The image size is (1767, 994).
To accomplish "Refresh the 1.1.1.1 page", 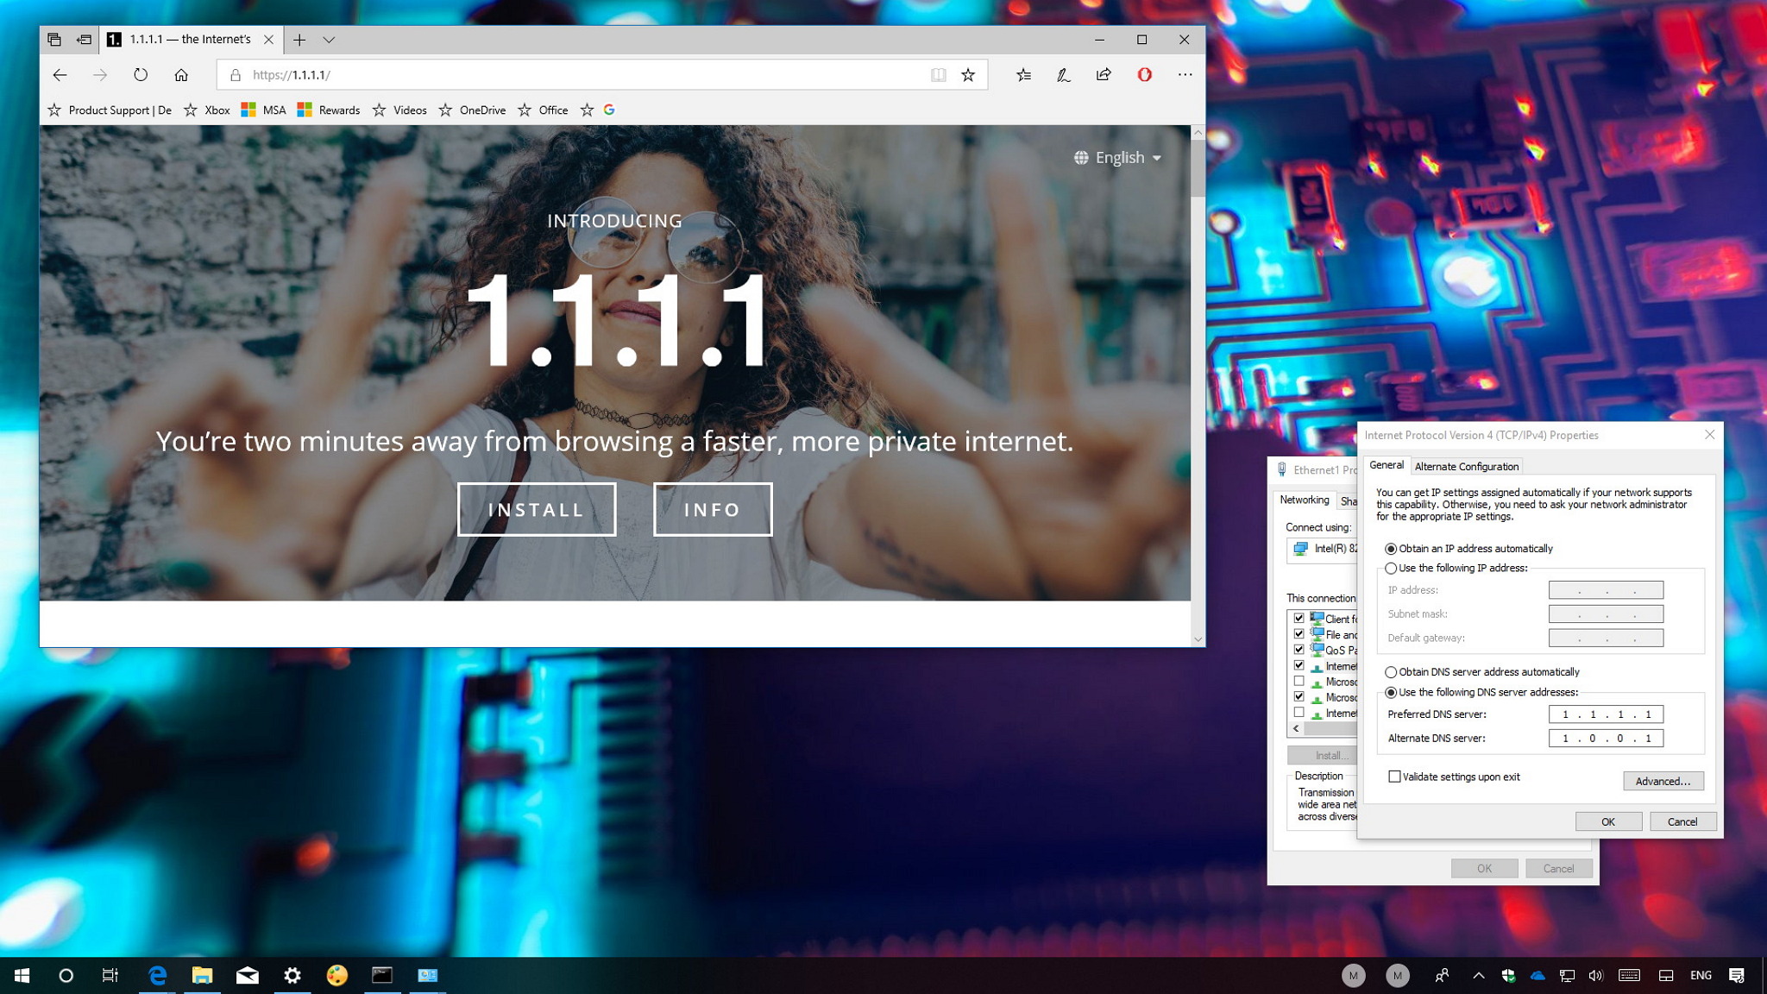I will [x=141, y=75].
